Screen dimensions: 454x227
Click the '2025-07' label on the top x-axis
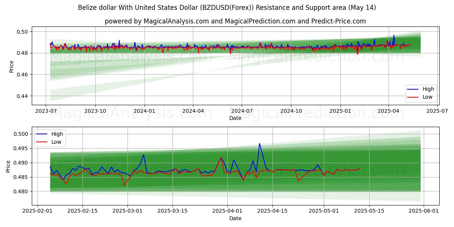pyautogui.click(x=437, y=111)
